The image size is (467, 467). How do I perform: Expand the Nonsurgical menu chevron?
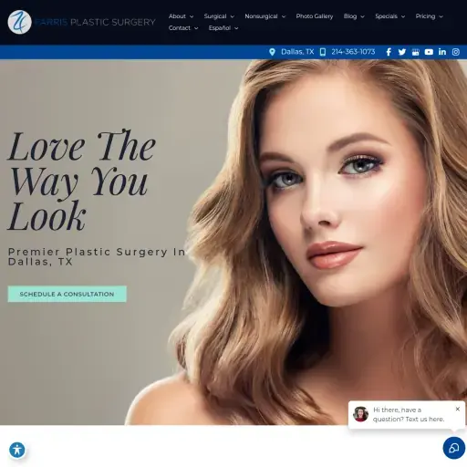(284, 16)
